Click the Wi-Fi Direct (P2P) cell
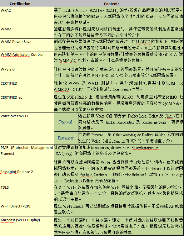The image size is (184, 236). pos(27,210)
